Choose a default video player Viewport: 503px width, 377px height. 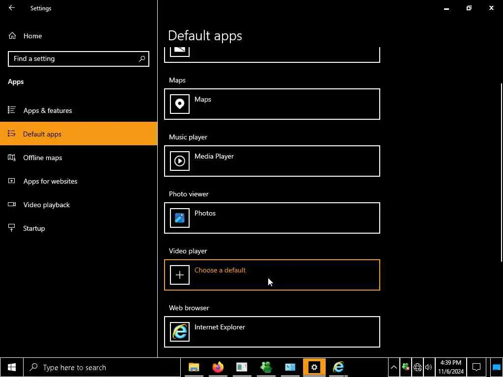coord(272,275)
